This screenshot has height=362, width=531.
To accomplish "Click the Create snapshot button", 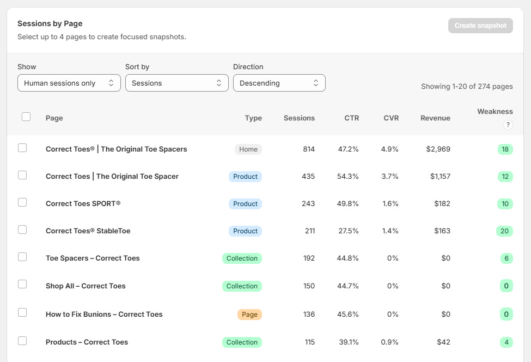I will point(480,26).
